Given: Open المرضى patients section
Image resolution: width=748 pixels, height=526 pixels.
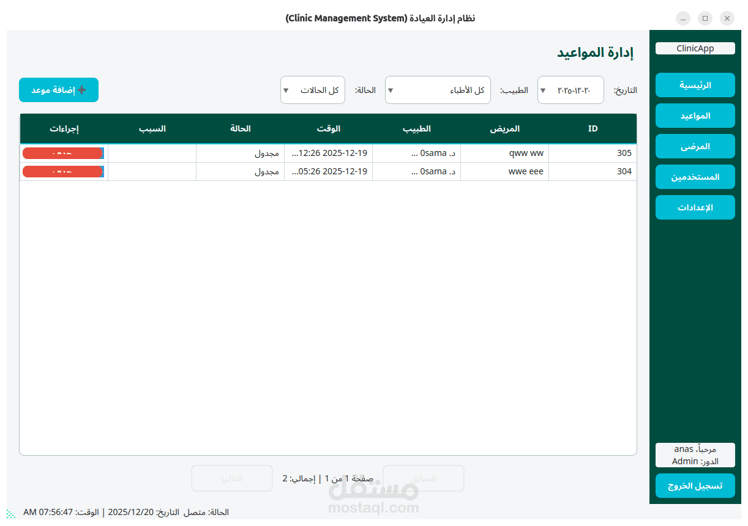Looking at the screenshot, I should click(x=695, y=146).
